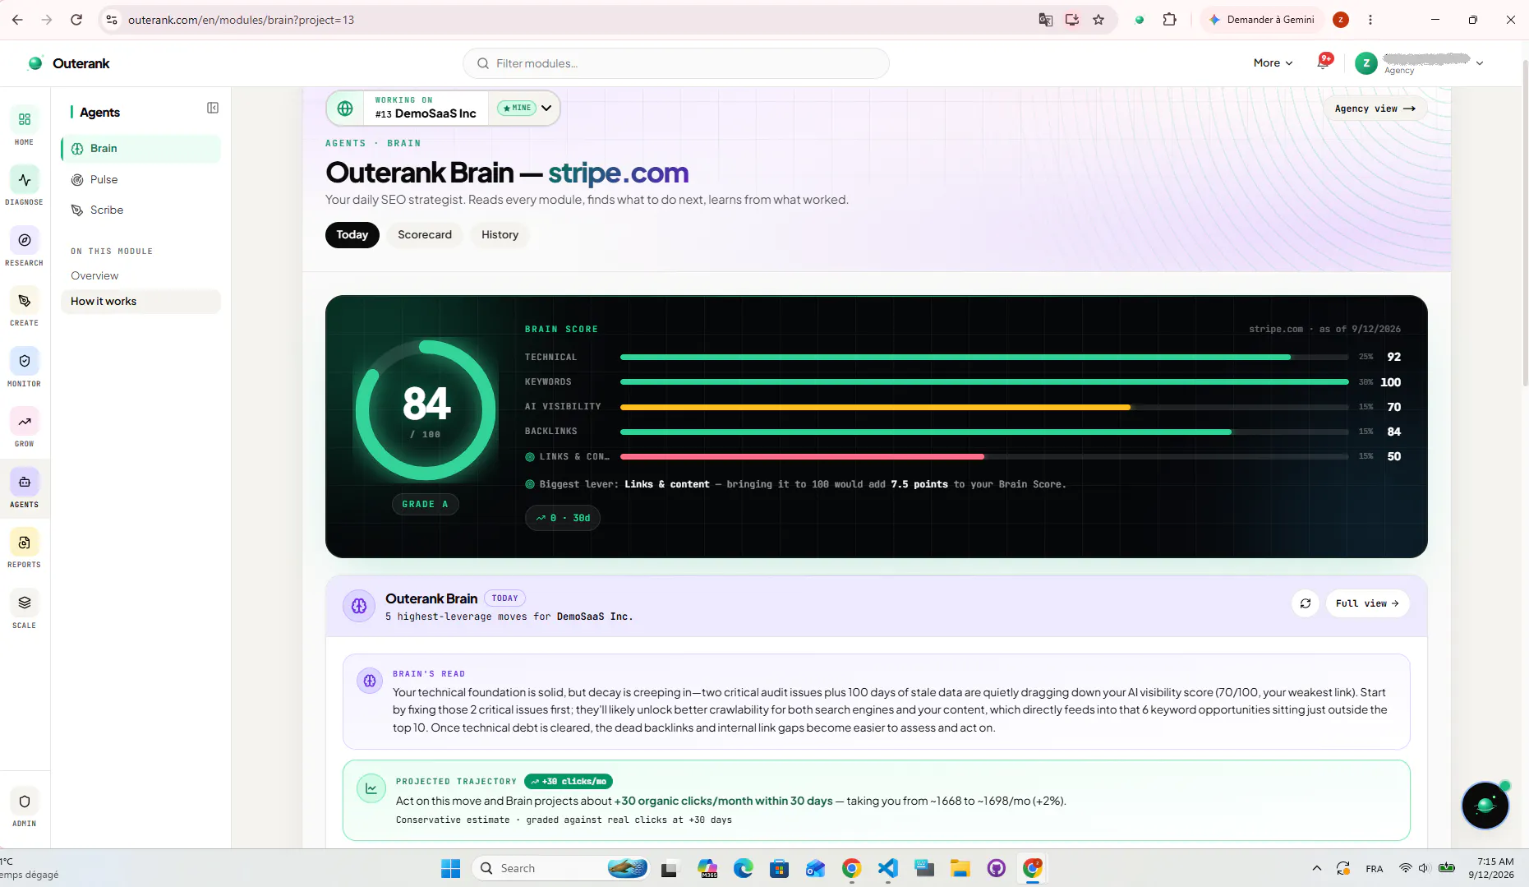Open Visual Studio Code from taskbar
1529x887 pixels.
point(888,868)
